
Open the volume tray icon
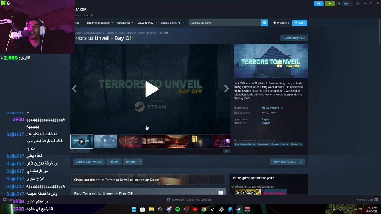tap(360, 209)
